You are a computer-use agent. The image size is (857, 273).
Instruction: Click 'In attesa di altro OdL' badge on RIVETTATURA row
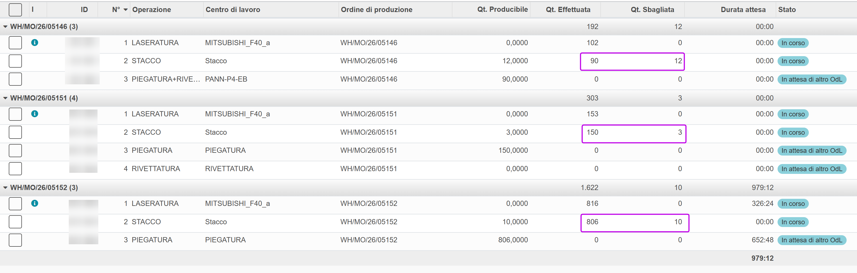click(x=812, y=169)
